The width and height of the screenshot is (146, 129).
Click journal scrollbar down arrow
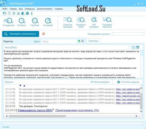pos(141,111)
